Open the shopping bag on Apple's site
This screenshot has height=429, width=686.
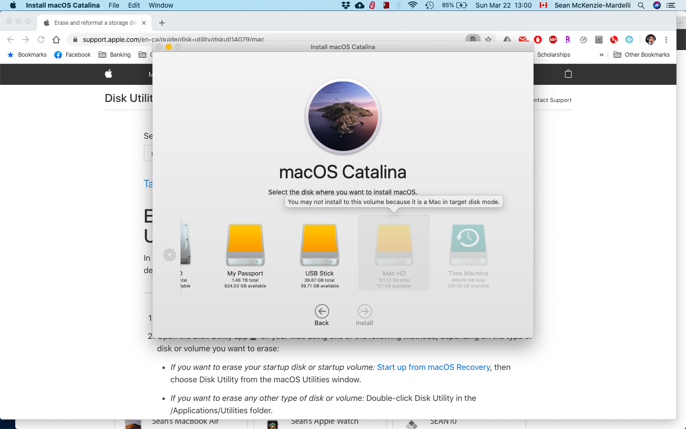click(568, 74)
